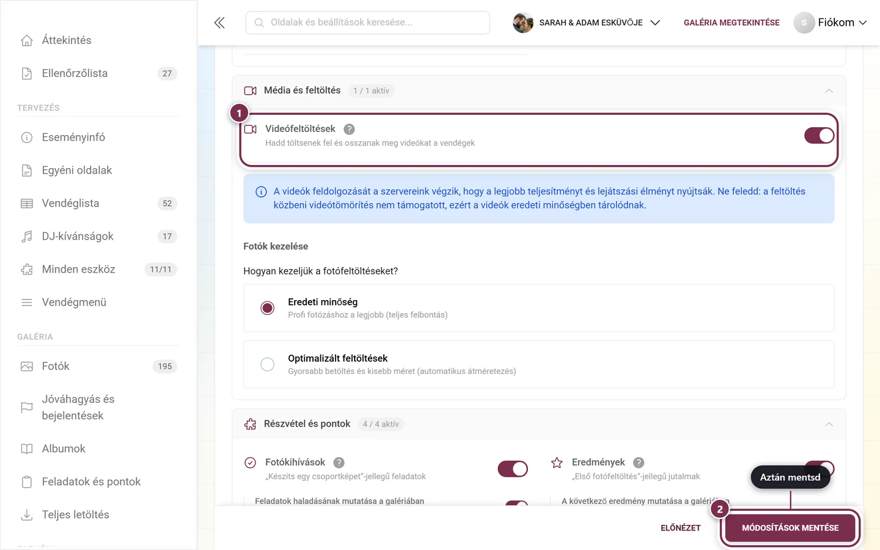880x550 pixels.
Task: Click the Minden eszköz puzzle icon
Action: [x=27, y=269]
